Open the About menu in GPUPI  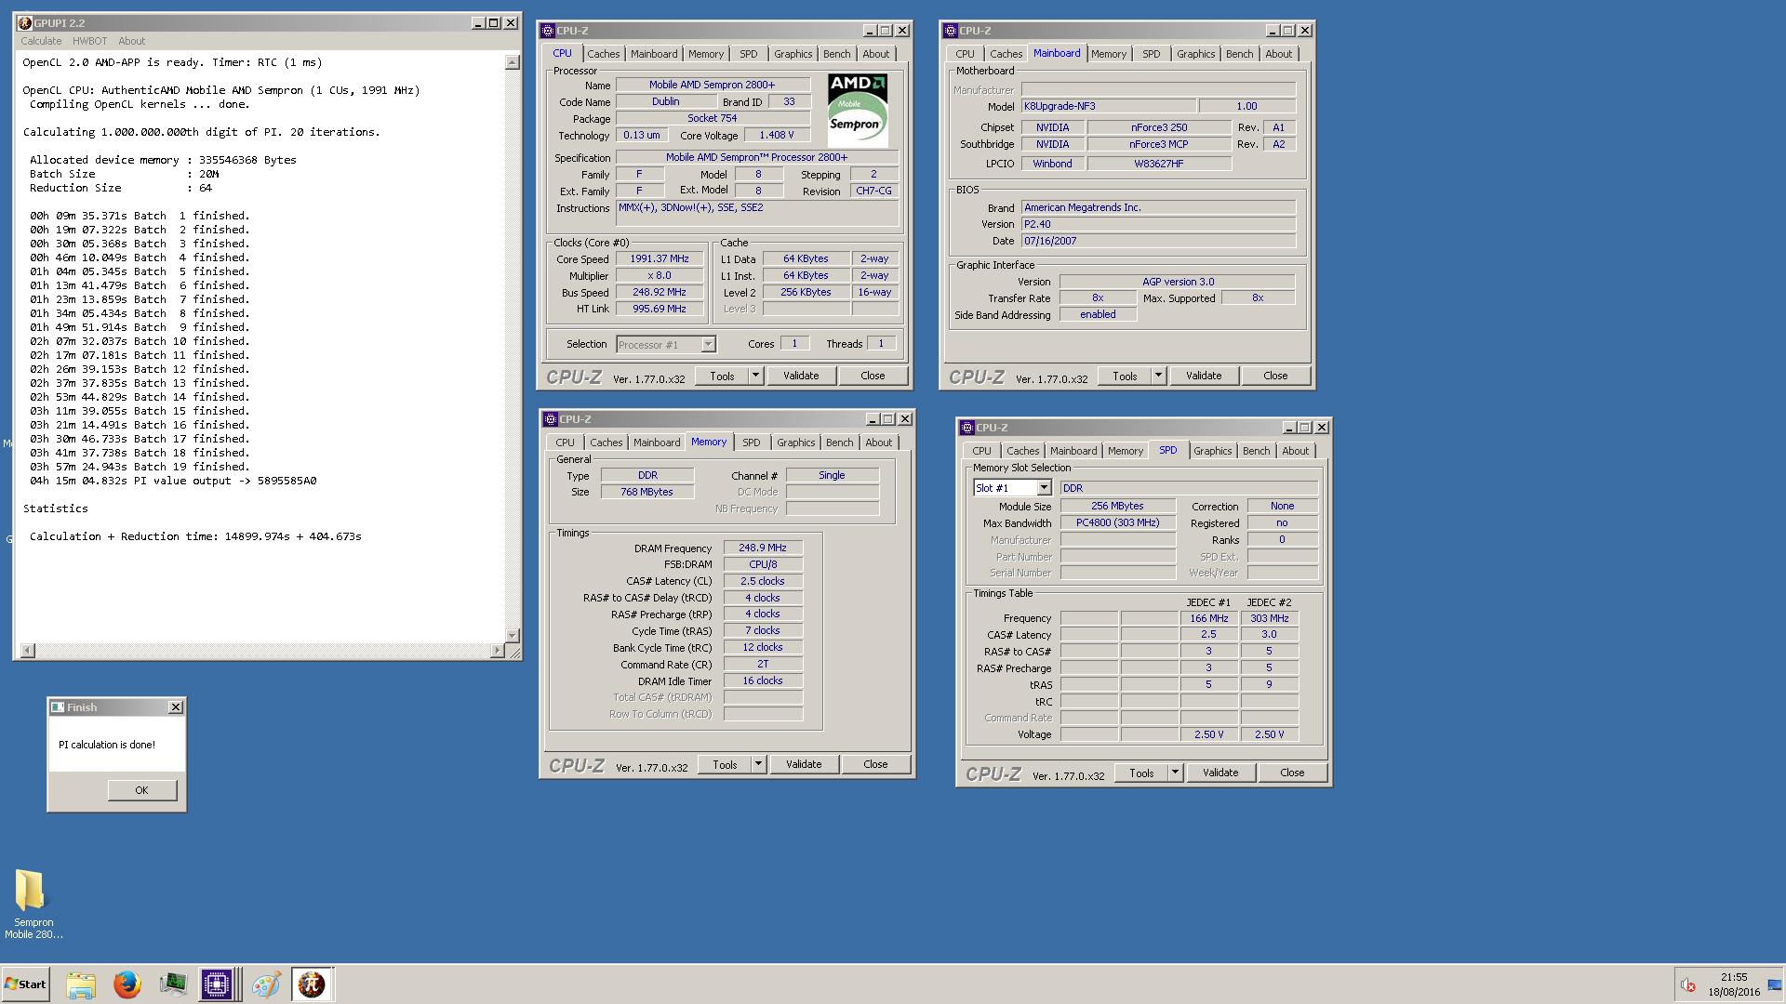[x=131, y=41]
